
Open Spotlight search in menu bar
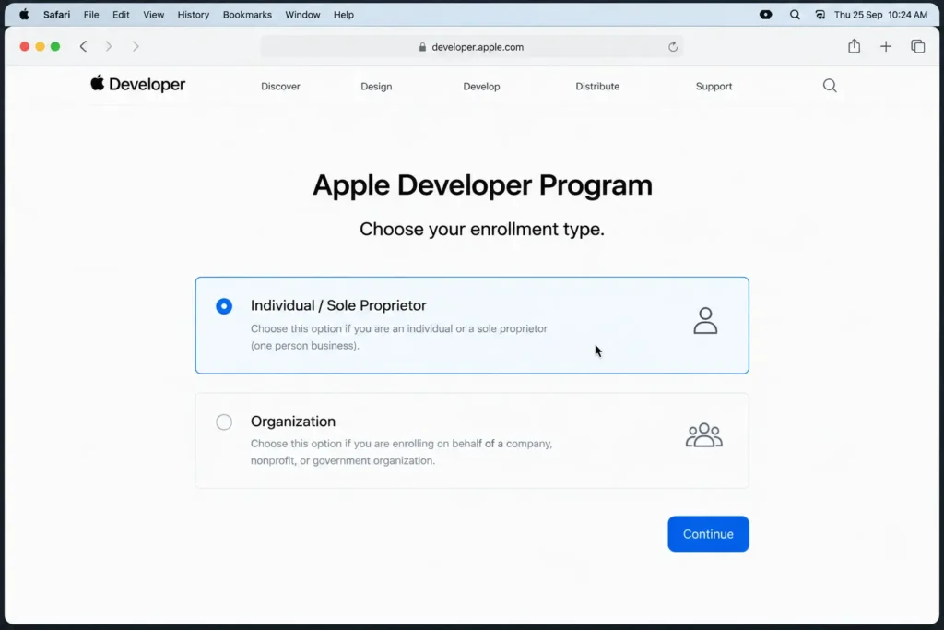click(x=795, y=15)
